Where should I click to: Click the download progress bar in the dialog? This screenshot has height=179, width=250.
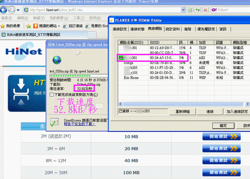(x=79, y=76)
